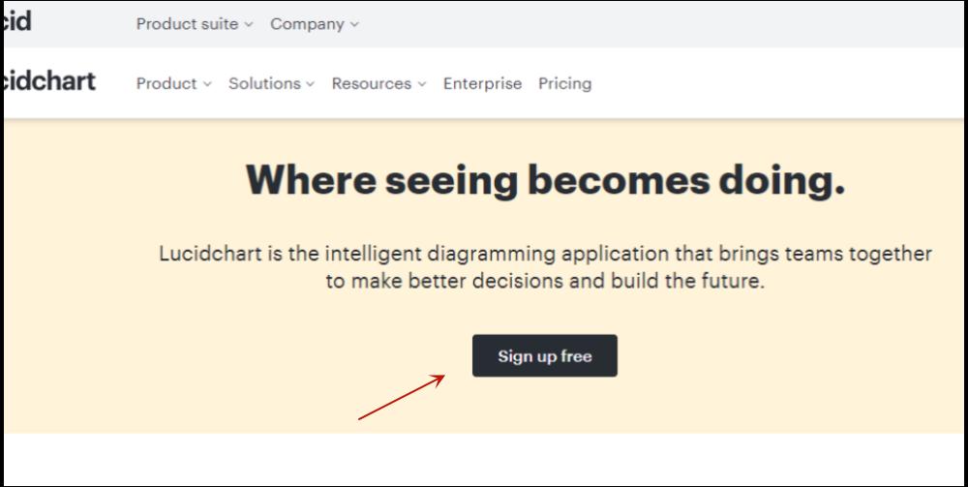The height and width of the screenshot is (487, 968).
Task: Open the Pricing link
Action: click(x=564, y=83)
